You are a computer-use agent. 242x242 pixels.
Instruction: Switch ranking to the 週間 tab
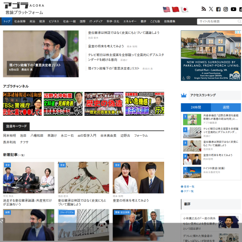(226, 107)
